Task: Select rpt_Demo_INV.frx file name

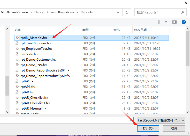Action: pyautogui.click(x=34, y=65)
